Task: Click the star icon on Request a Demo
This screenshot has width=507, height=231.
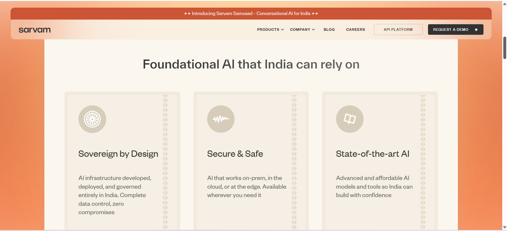Action: [476, 30]
